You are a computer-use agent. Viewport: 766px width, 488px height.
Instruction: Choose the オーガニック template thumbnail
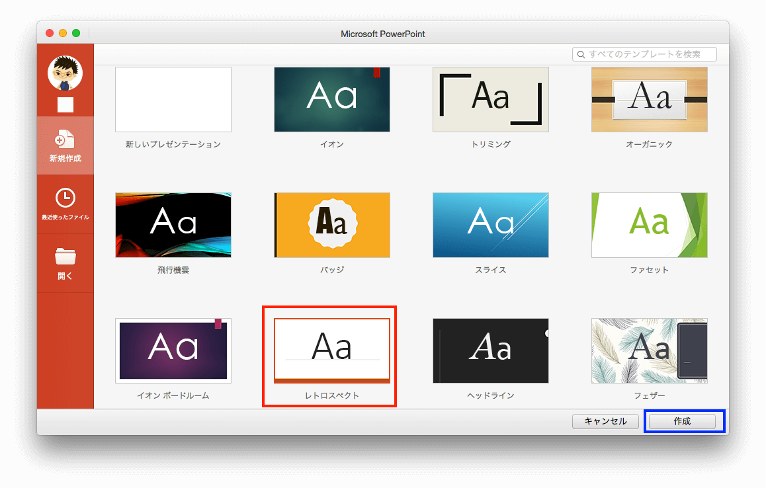click(649, 99)
